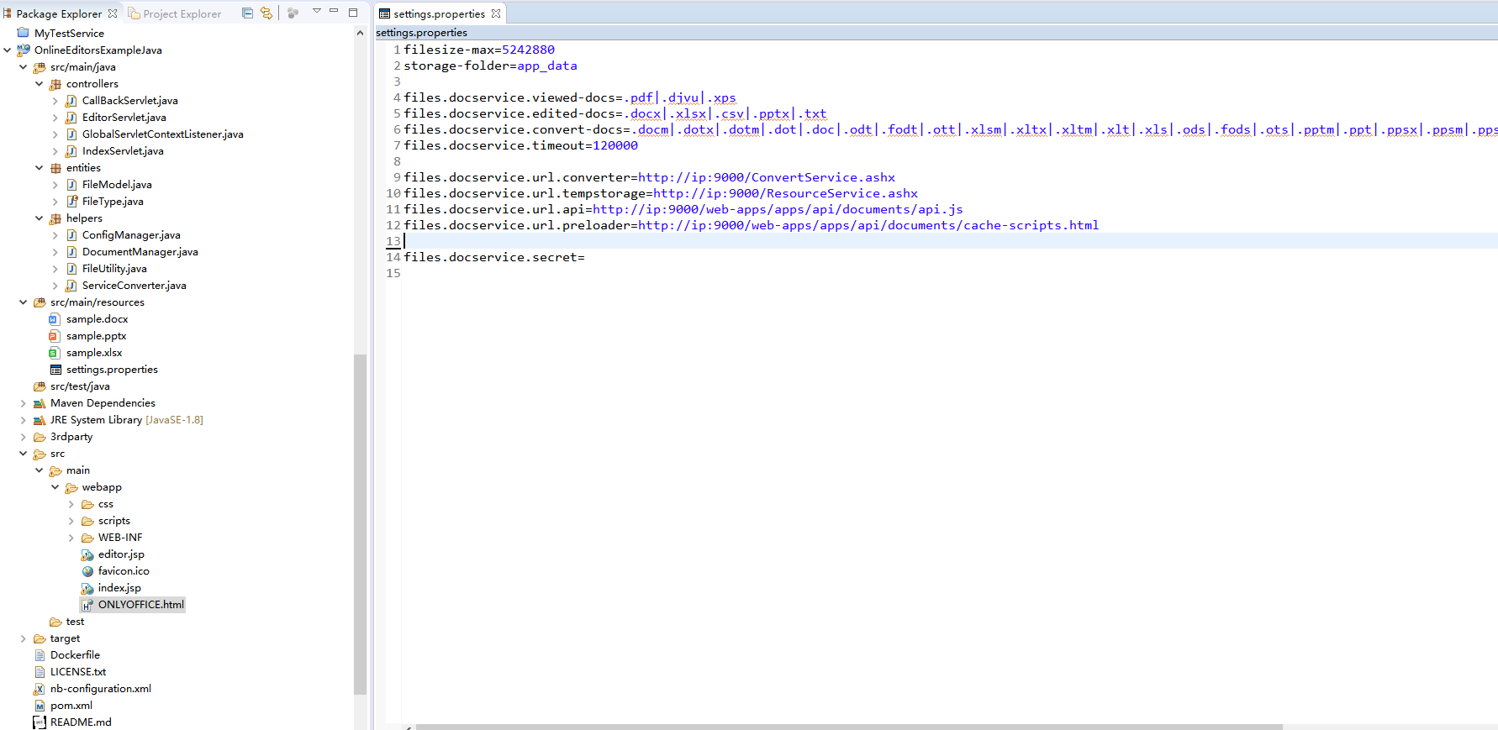Select the test folder icon
The width and height of the screenshot is (1498, 730).
click(55, 622)
